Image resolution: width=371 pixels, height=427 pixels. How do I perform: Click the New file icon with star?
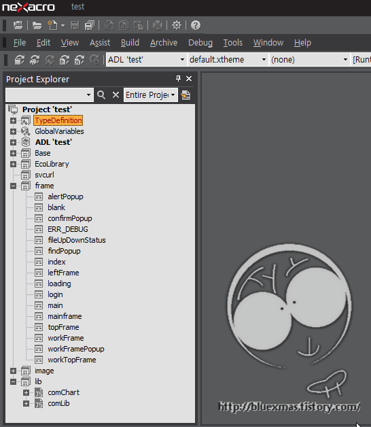[52, 25]
